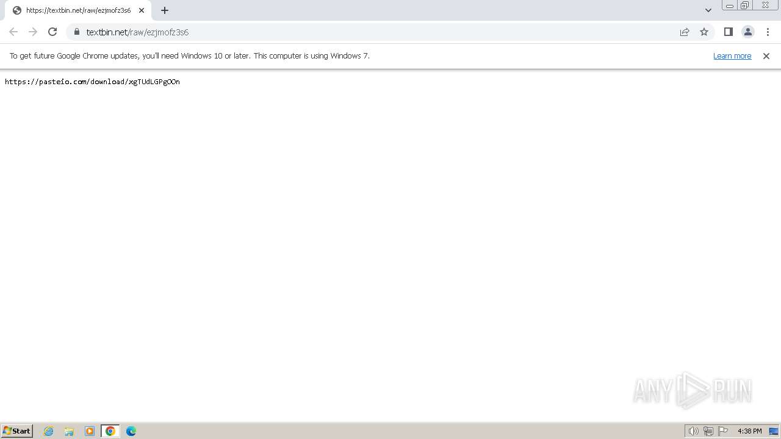This screenshot has width=781, height=439.
Task: Open the system clock showing 4:38 PM
Action: [750, 431]
